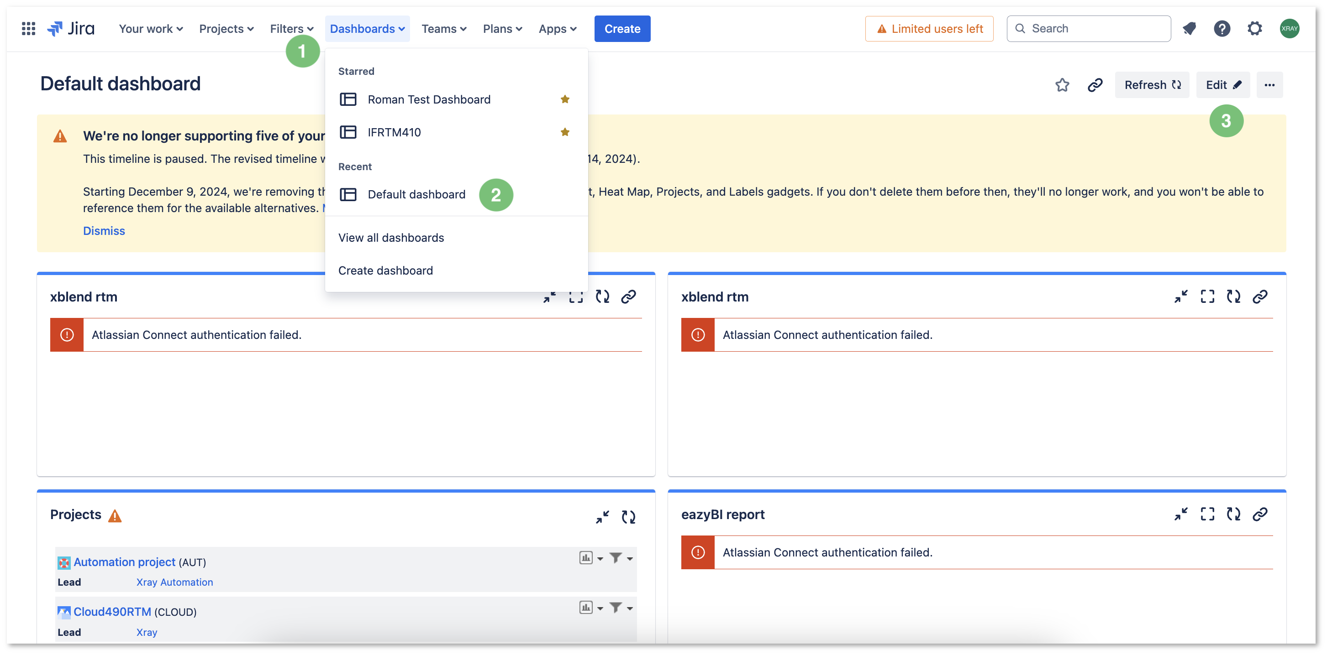Maximize the second xblend rtm gadget
This screenshot has height=655, width=1327.
click(x=1207, y=297)
